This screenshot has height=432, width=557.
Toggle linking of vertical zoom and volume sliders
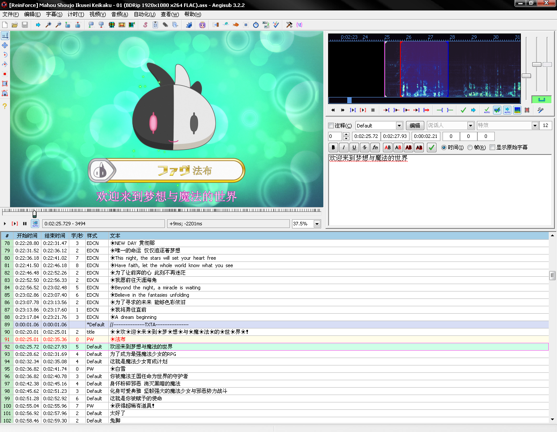(x=542, y=100)
